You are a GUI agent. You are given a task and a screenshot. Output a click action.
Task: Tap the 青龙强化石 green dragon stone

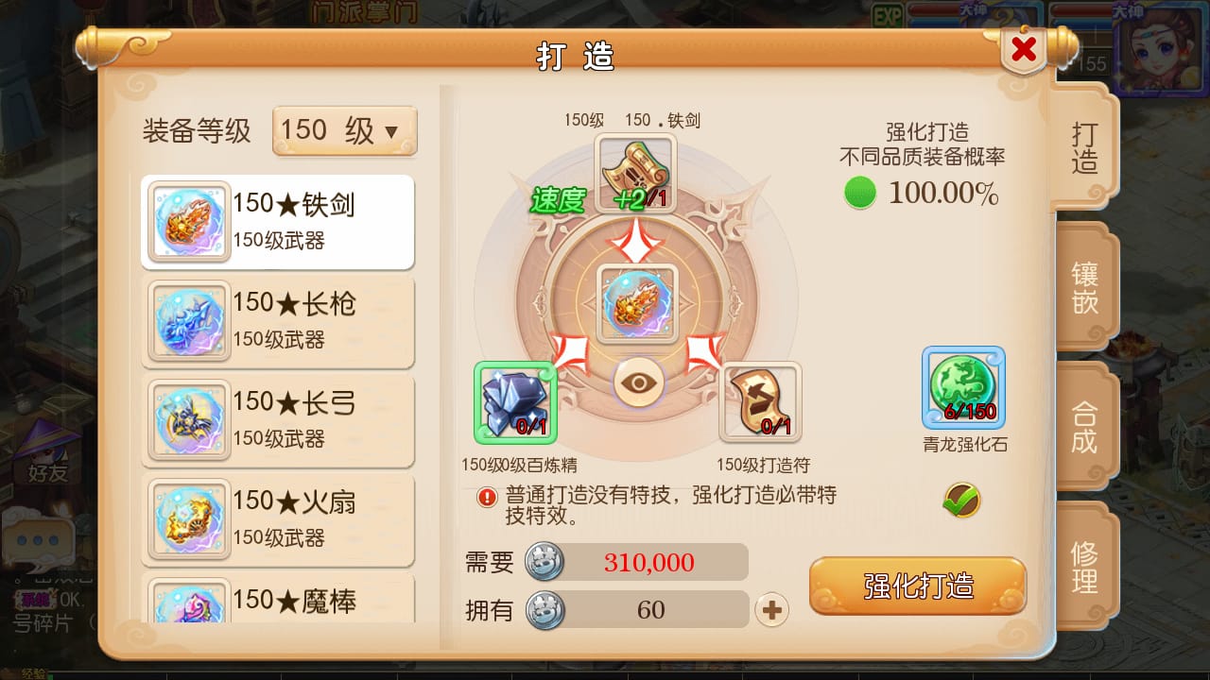pos(963,388)
